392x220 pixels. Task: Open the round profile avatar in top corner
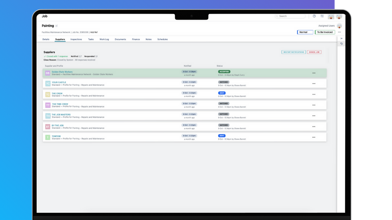coord(339,17)
